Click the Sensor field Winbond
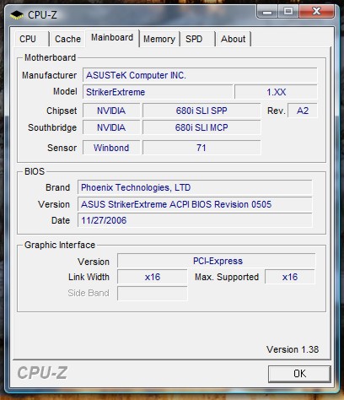Screen dimensions: 344x400 point(111,148)
